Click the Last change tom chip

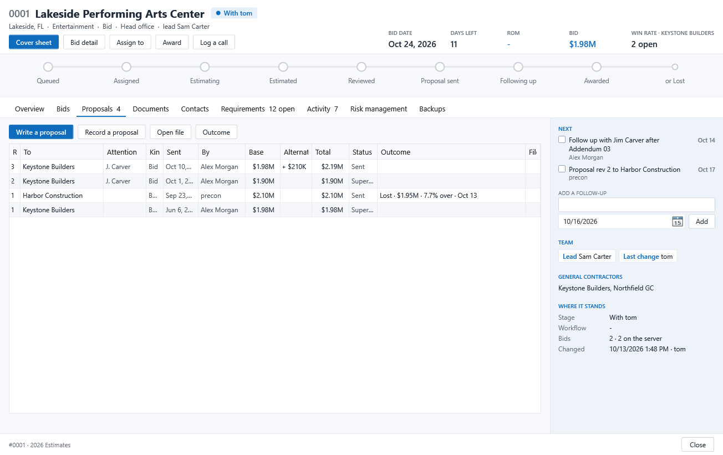[648, 257]
